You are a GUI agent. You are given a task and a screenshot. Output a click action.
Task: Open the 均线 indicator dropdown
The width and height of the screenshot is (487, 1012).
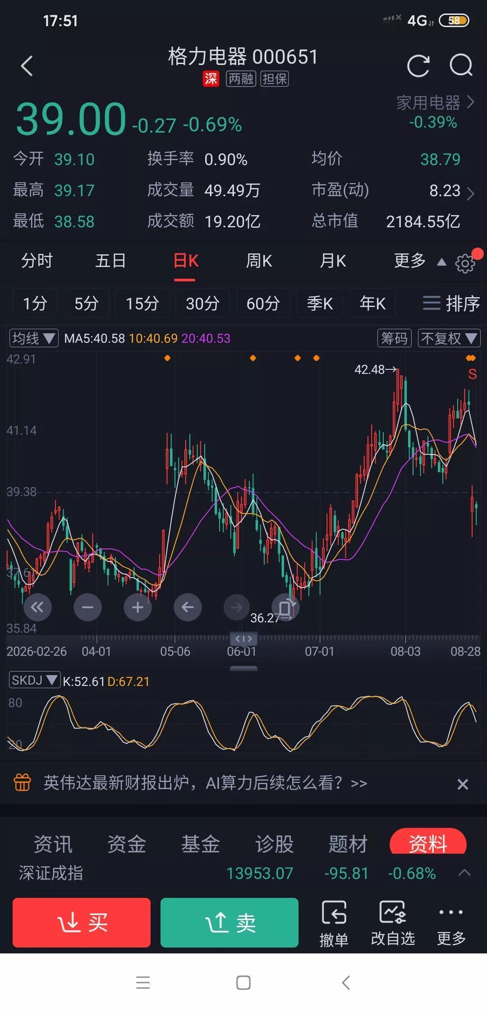click(34, 338)
